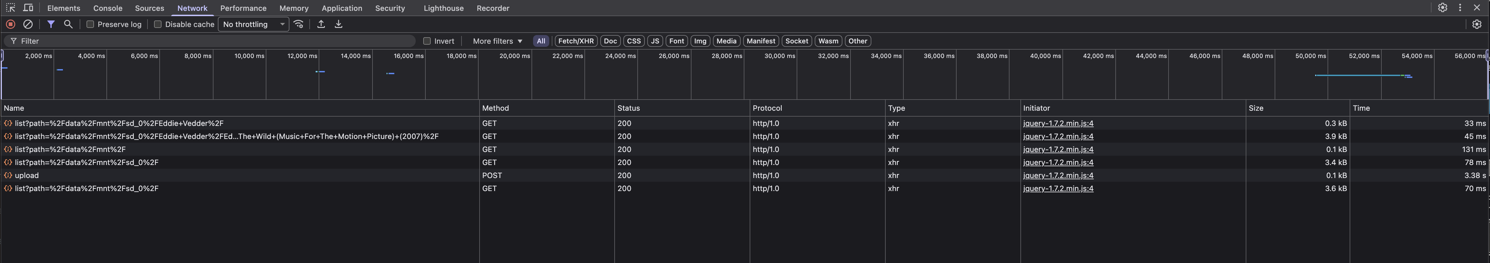The image size is (1490, 263).
Task: Select the All request type filter
Action: [541, 41]
